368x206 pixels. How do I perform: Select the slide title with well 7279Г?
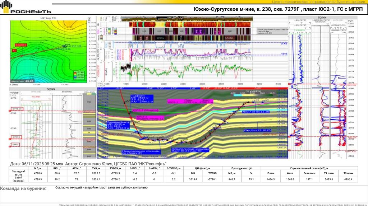[278, 9]
